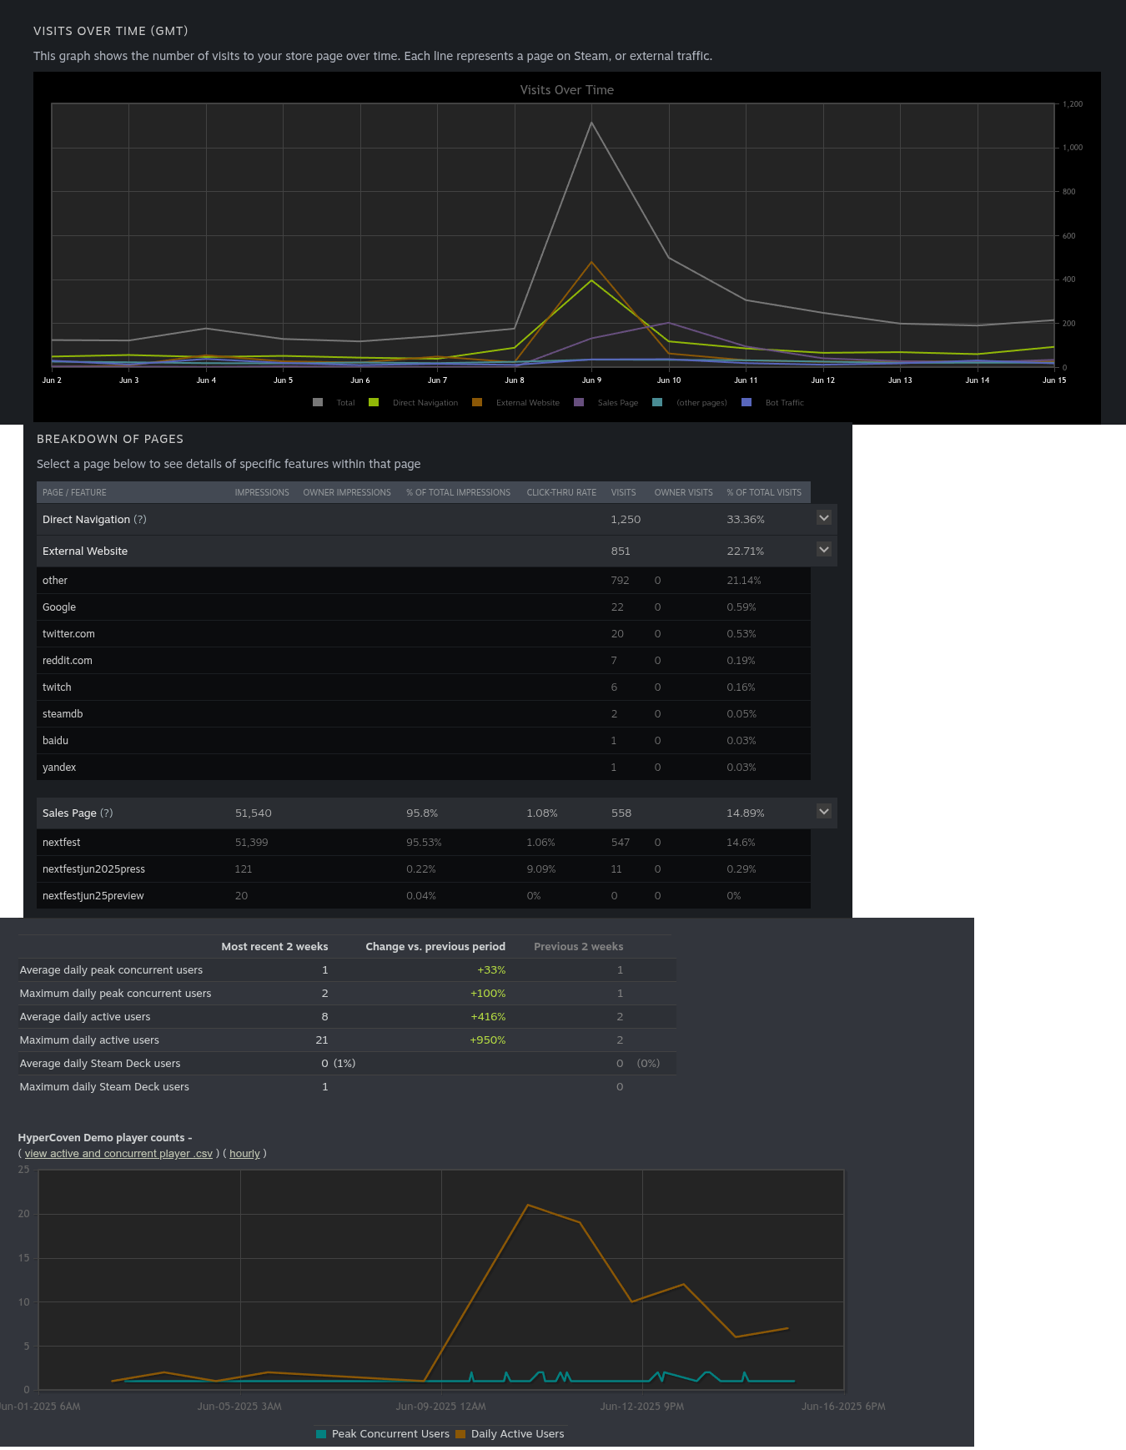1126x1450 pixels.
Task: Toggle the Total series gray legend swatch
Action: click(318, 402)
